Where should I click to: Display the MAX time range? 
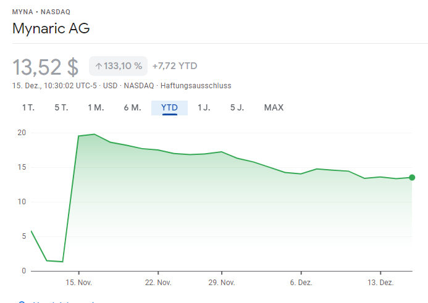pyautogui.click(x=274, y=108)
